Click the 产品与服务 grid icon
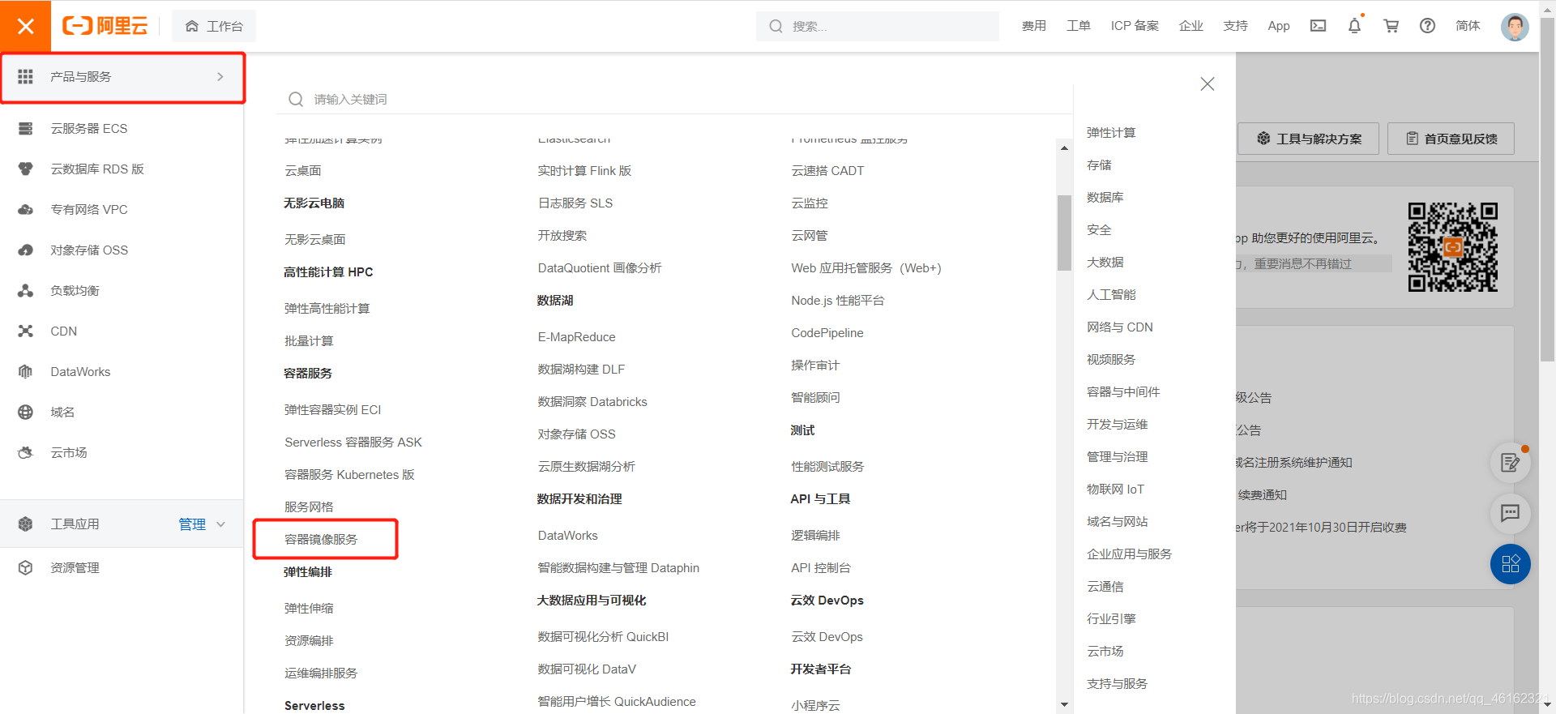 click(26, 77)
